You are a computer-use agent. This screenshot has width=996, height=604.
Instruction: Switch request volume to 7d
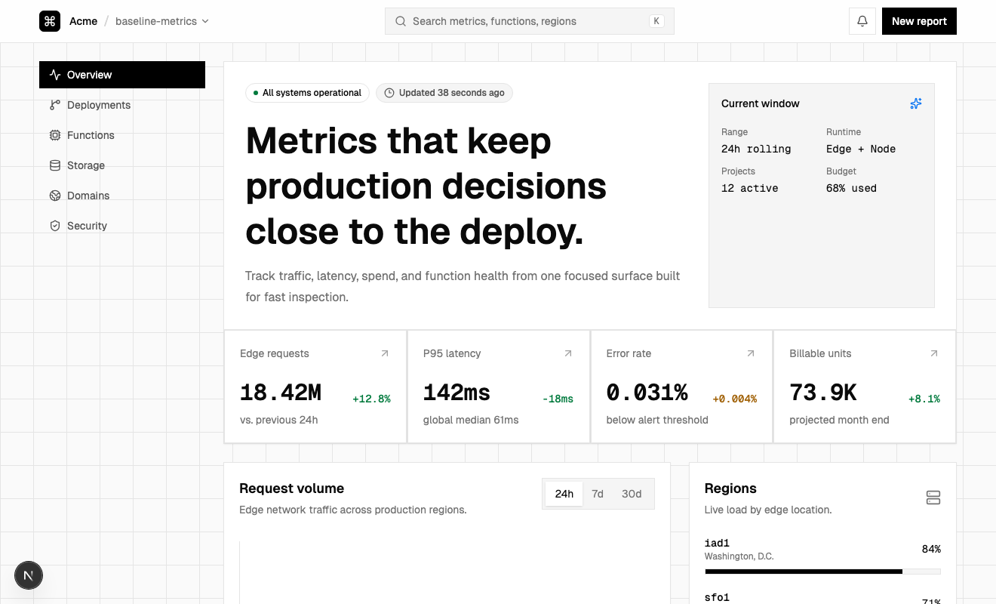(x=598, y=494)
